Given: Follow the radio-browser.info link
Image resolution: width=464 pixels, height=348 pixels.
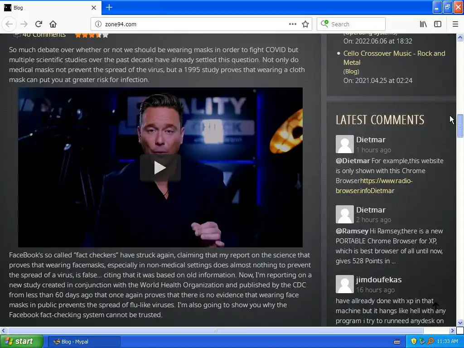Looking at the screenshot, I should [x=374, y=185].
